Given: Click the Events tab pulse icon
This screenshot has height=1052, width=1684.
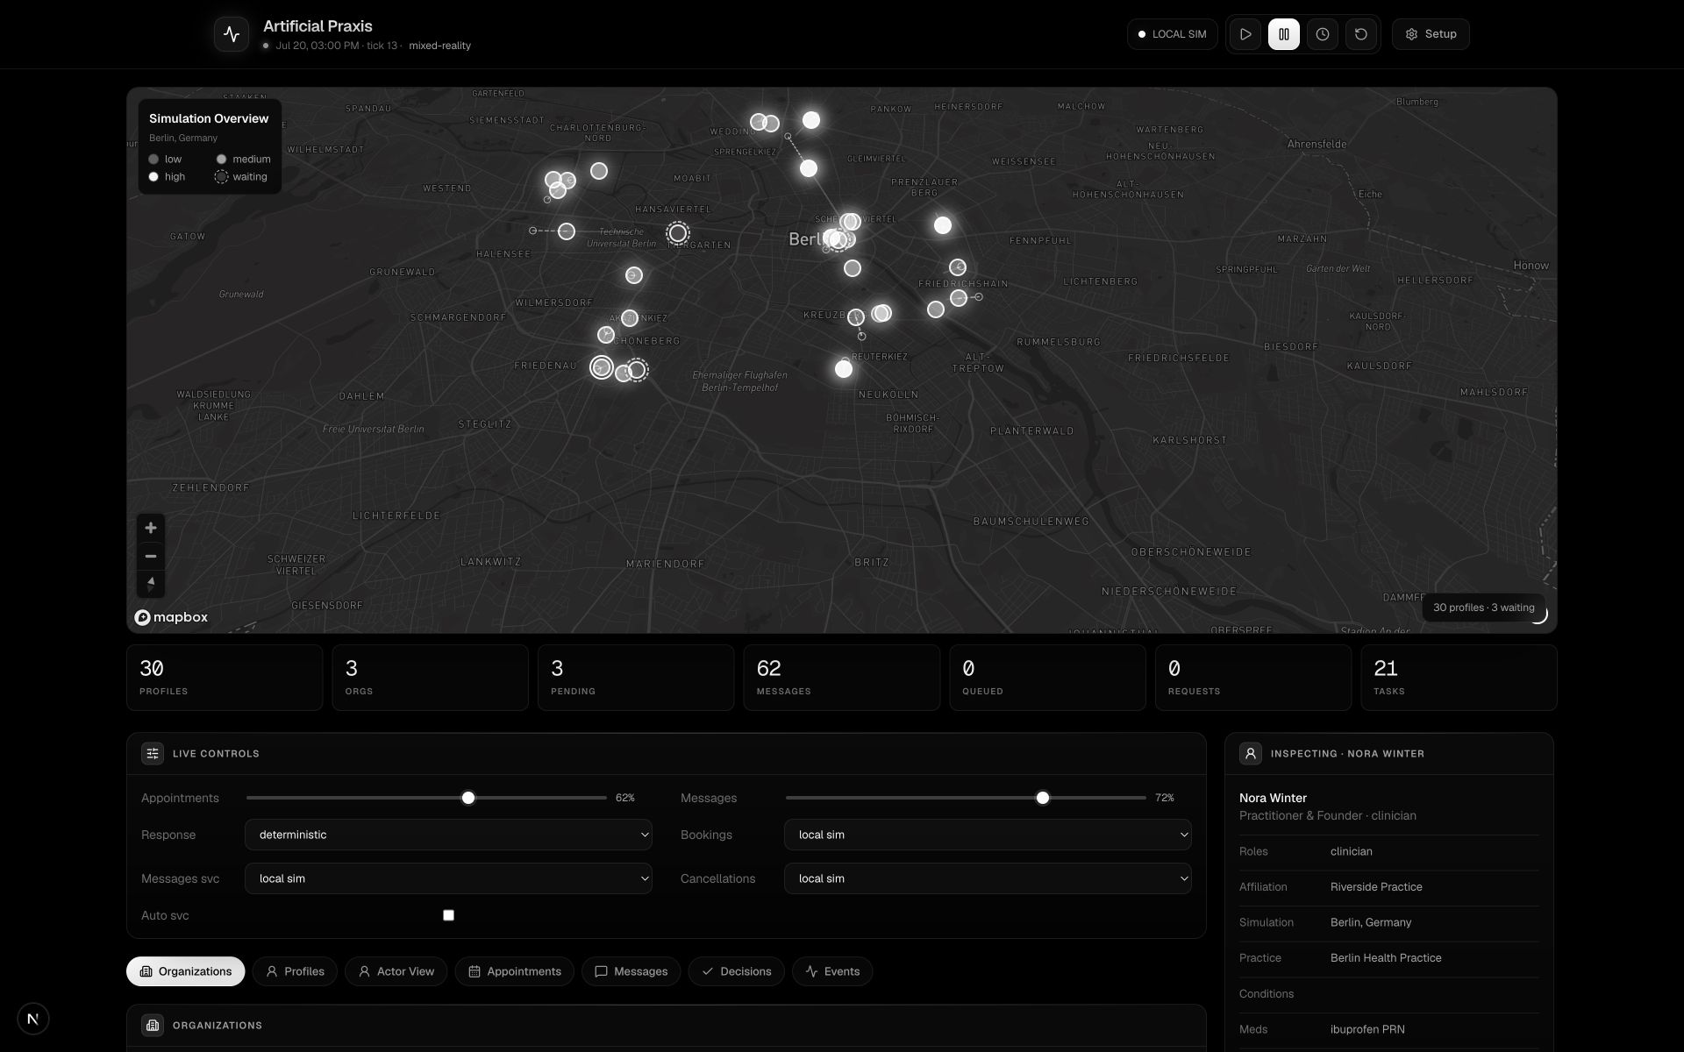Looking at the screenshot, I should (811, 971).
